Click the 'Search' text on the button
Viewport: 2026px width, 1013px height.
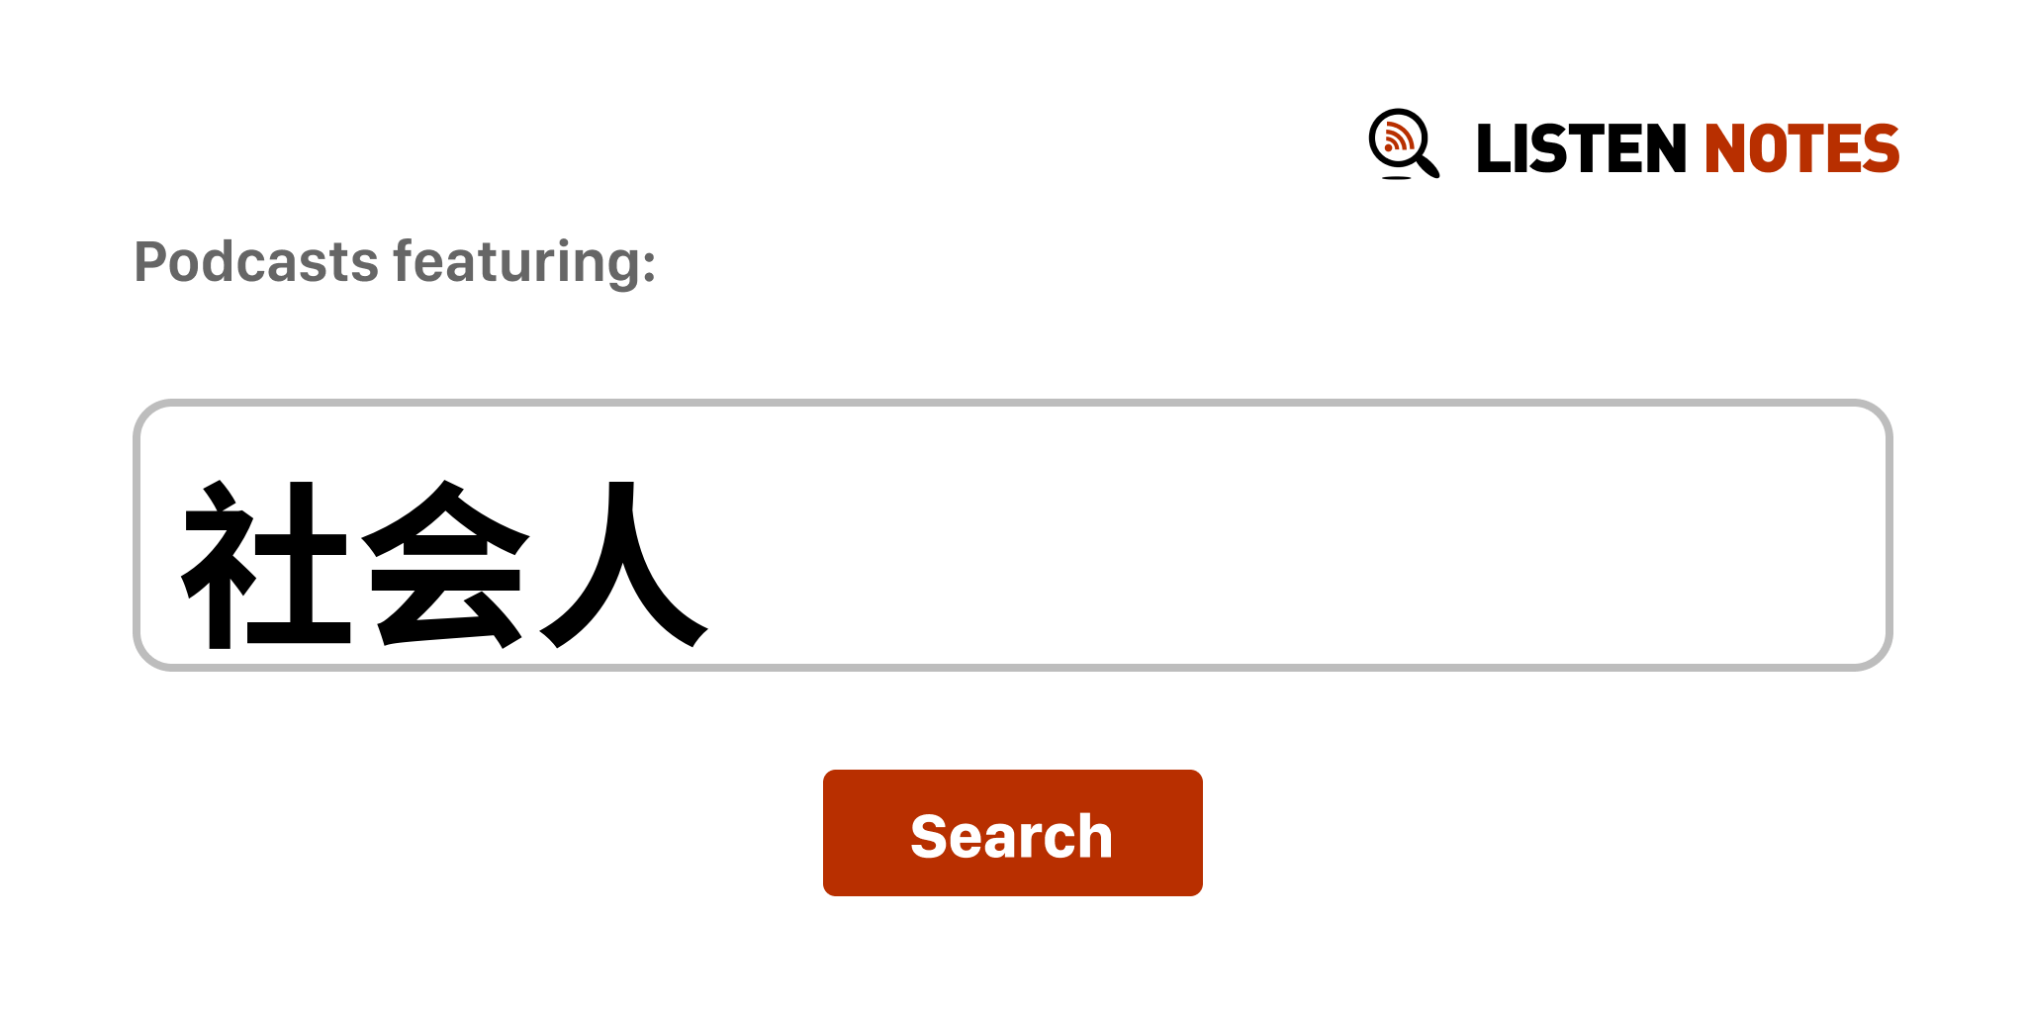1012,836
